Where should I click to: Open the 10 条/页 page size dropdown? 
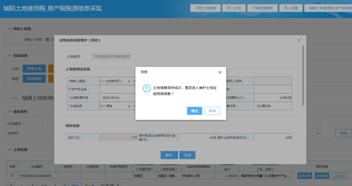click(109, 185)
